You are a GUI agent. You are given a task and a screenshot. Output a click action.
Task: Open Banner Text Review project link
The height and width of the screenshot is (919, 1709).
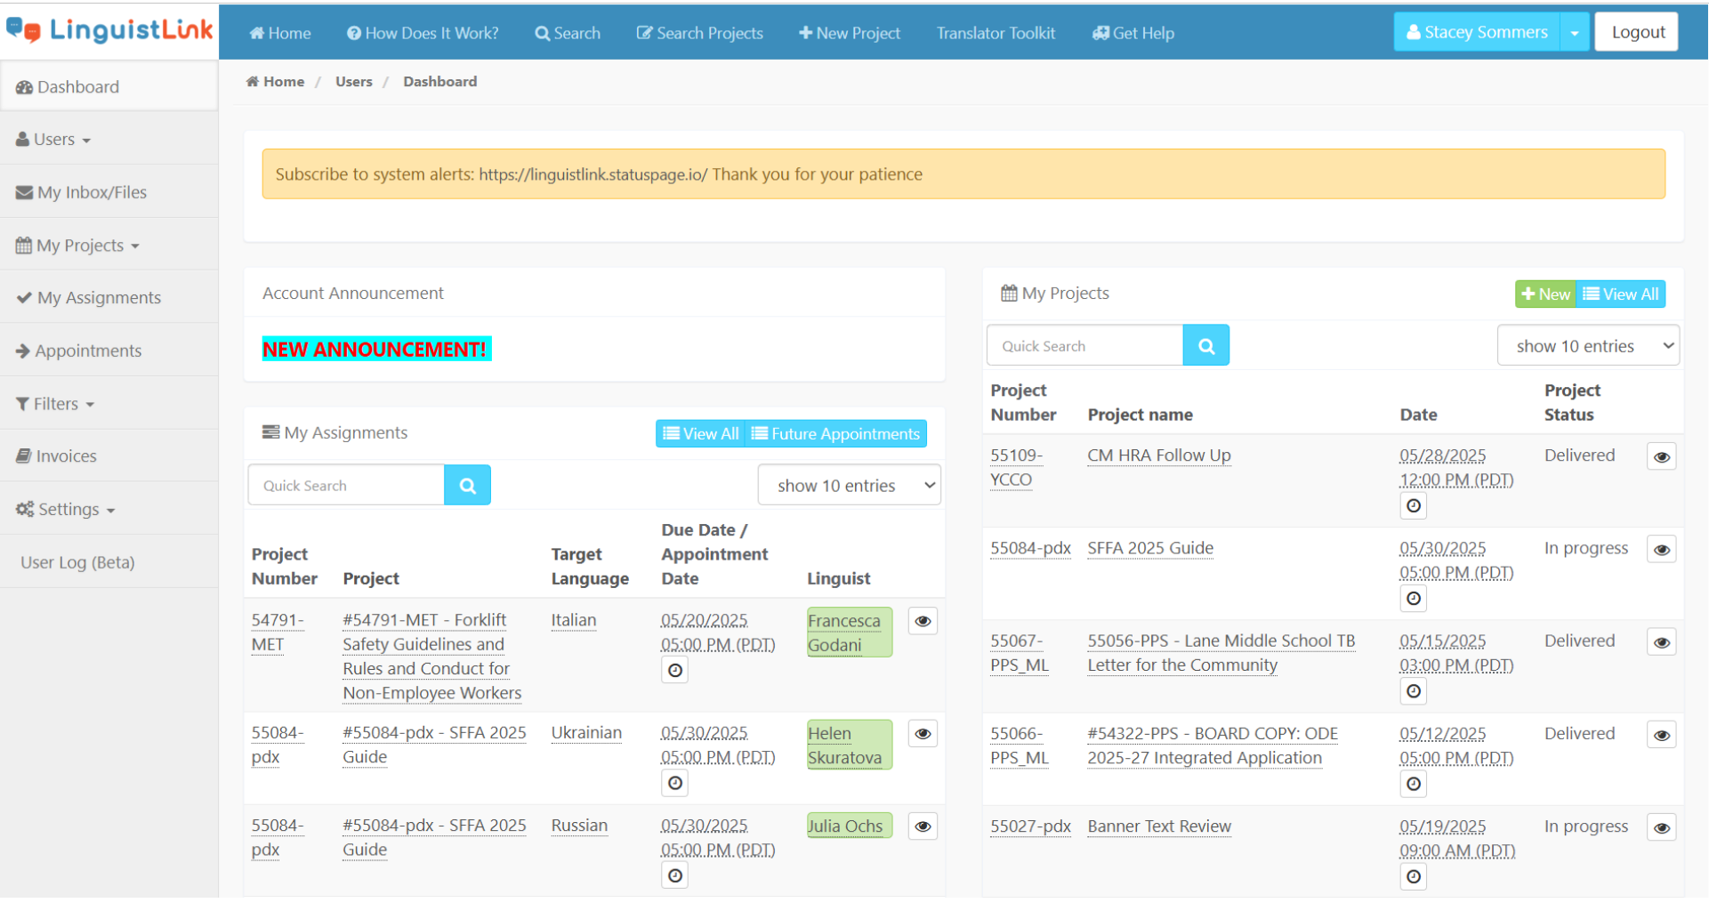[x=1159, y=826]
